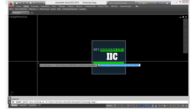Screen dimensions: 195x109
Task: Toggle Snap mode in status bar
Action: tap(119, 106)
